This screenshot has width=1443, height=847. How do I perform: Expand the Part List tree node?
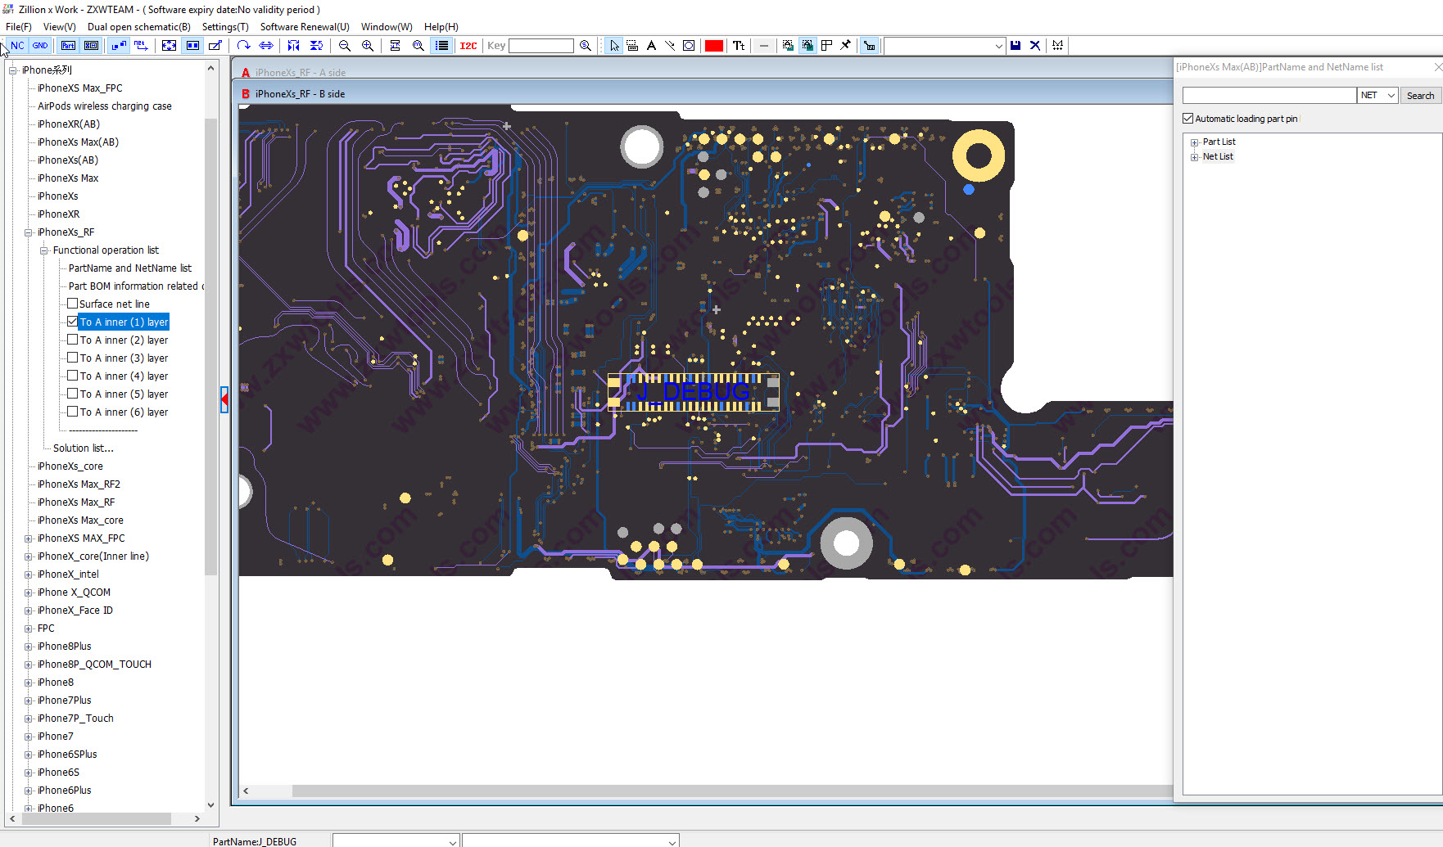coord(1194,142)
